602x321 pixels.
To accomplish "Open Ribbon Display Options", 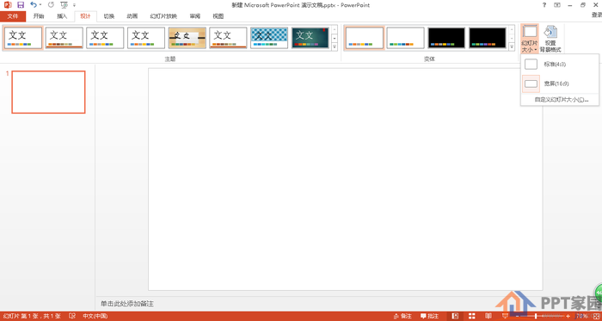I will 557,5.
